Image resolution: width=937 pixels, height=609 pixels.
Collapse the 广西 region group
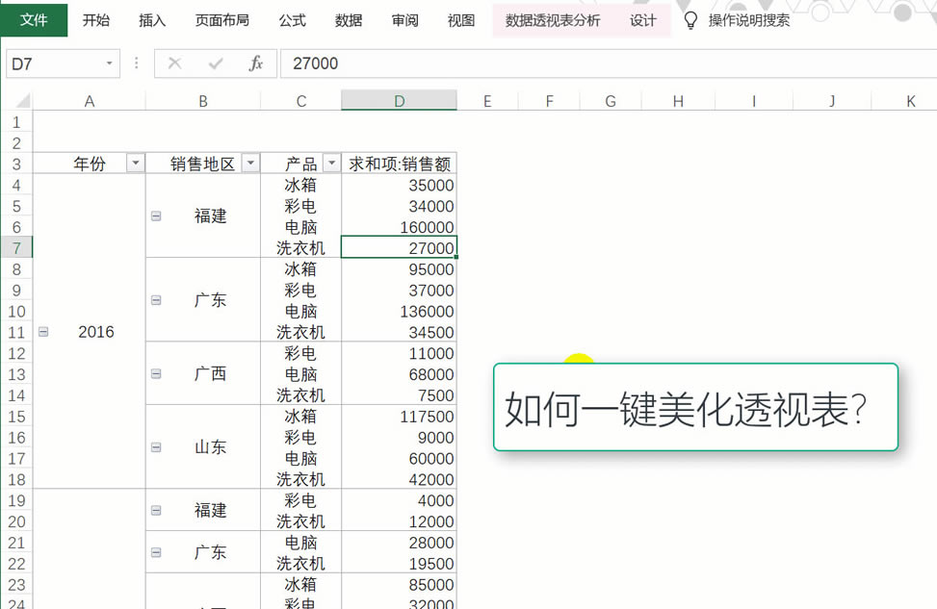click(155, 373)
